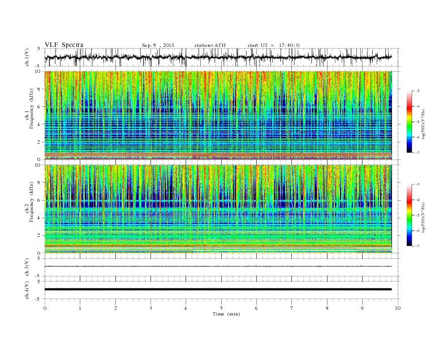Click the "8" kHz tick on ch.1 spectrogram
Viewport: 448px width, 346px height.
pyautogui.click(x=39, y=89)
